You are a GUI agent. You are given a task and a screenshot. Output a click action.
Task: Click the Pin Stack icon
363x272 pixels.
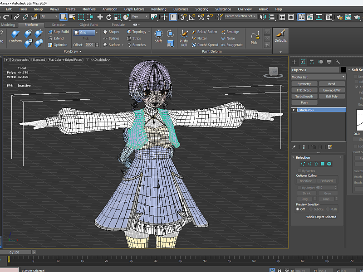[x=294, y=147]
